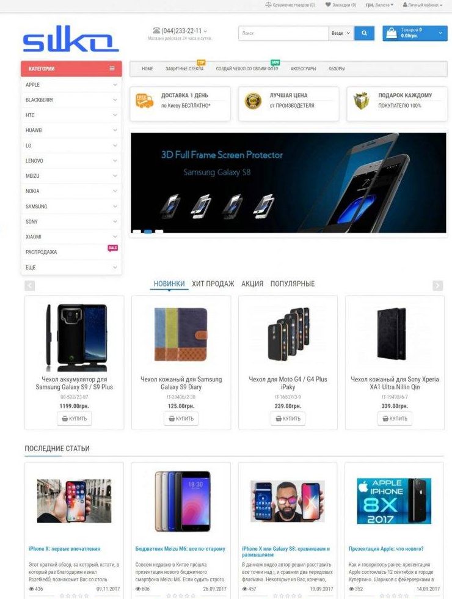Open the Личный кабинет account menu
Image resolution: width=452 pixels, height=599 pixels.
tap(423, 5)
